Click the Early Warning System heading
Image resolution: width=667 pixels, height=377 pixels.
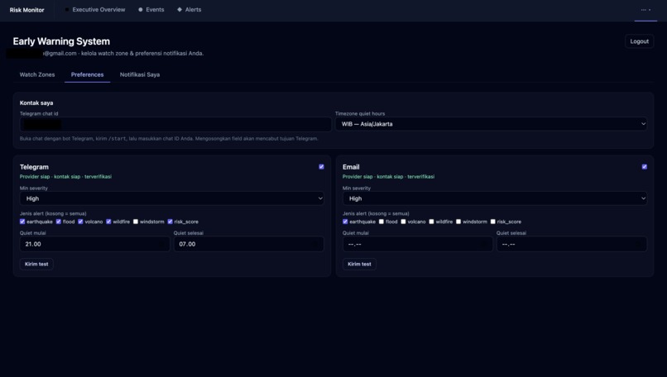click(61, 41)
